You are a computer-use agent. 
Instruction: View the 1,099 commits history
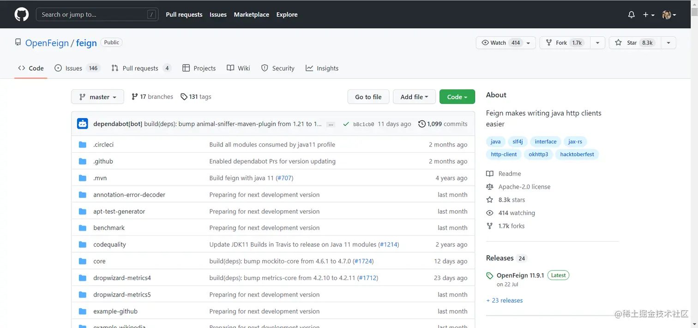click(443, 124)
